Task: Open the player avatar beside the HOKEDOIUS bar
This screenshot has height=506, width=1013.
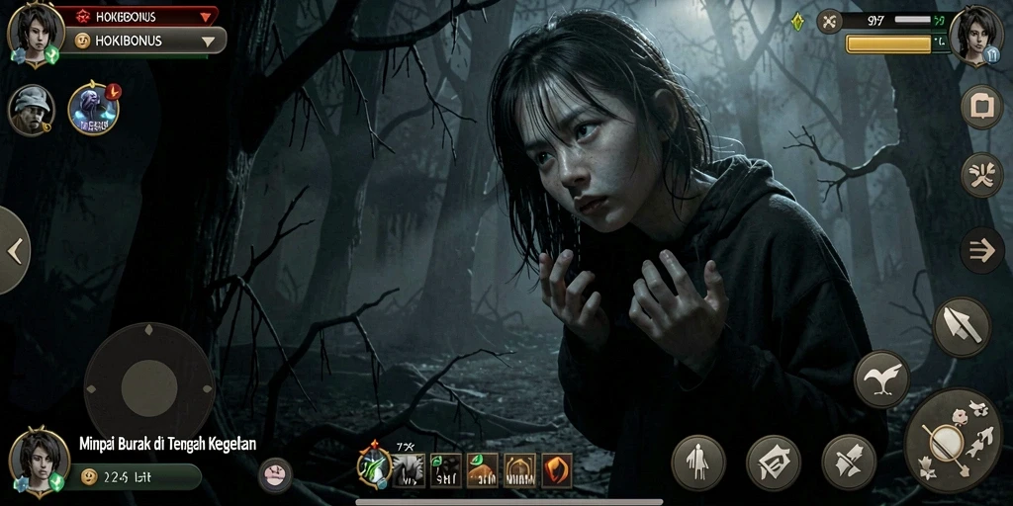Action: pyautogui.click(x=36, y=33)
